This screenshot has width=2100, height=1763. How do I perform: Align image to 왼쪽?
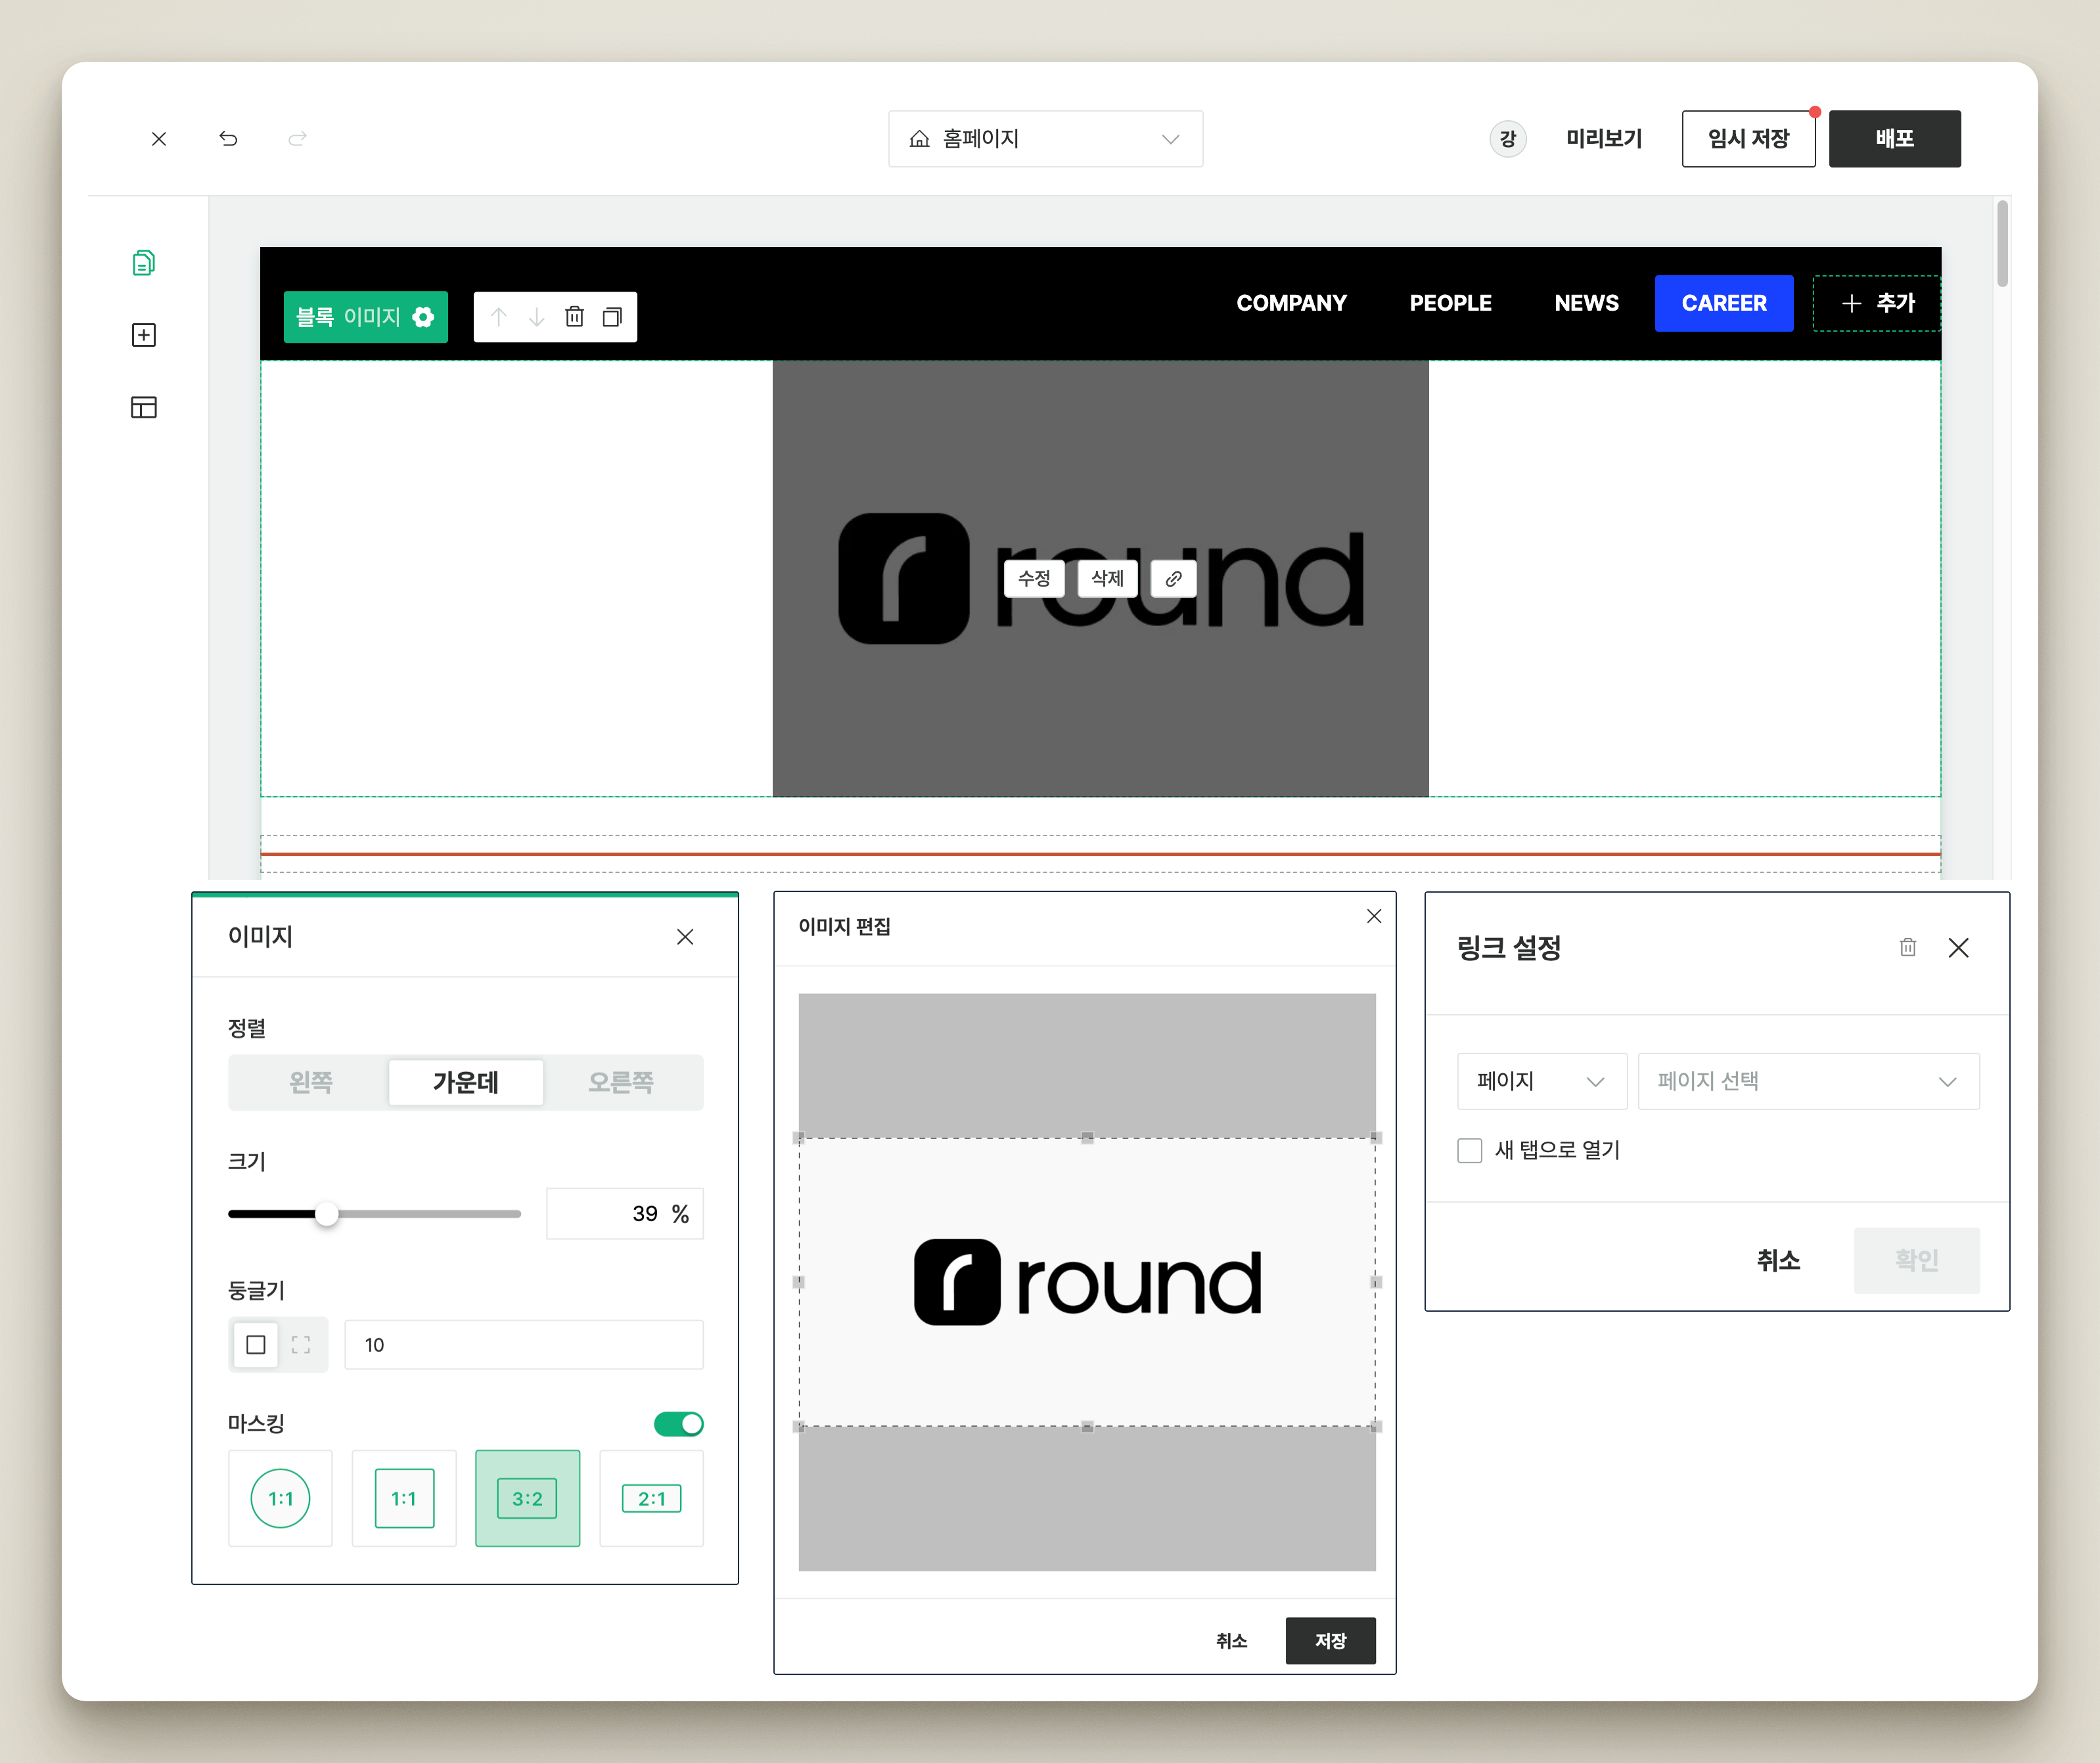(x=311, y=1082)
